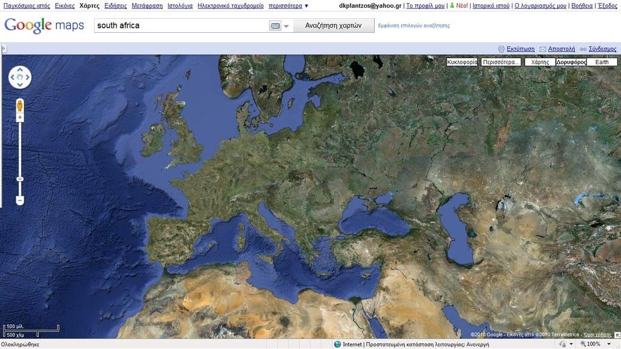Select the orange Street View pegman

point(20,105)
